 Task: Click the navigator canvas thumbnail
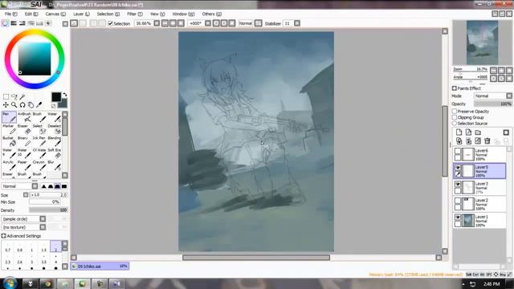click(482, 43)
